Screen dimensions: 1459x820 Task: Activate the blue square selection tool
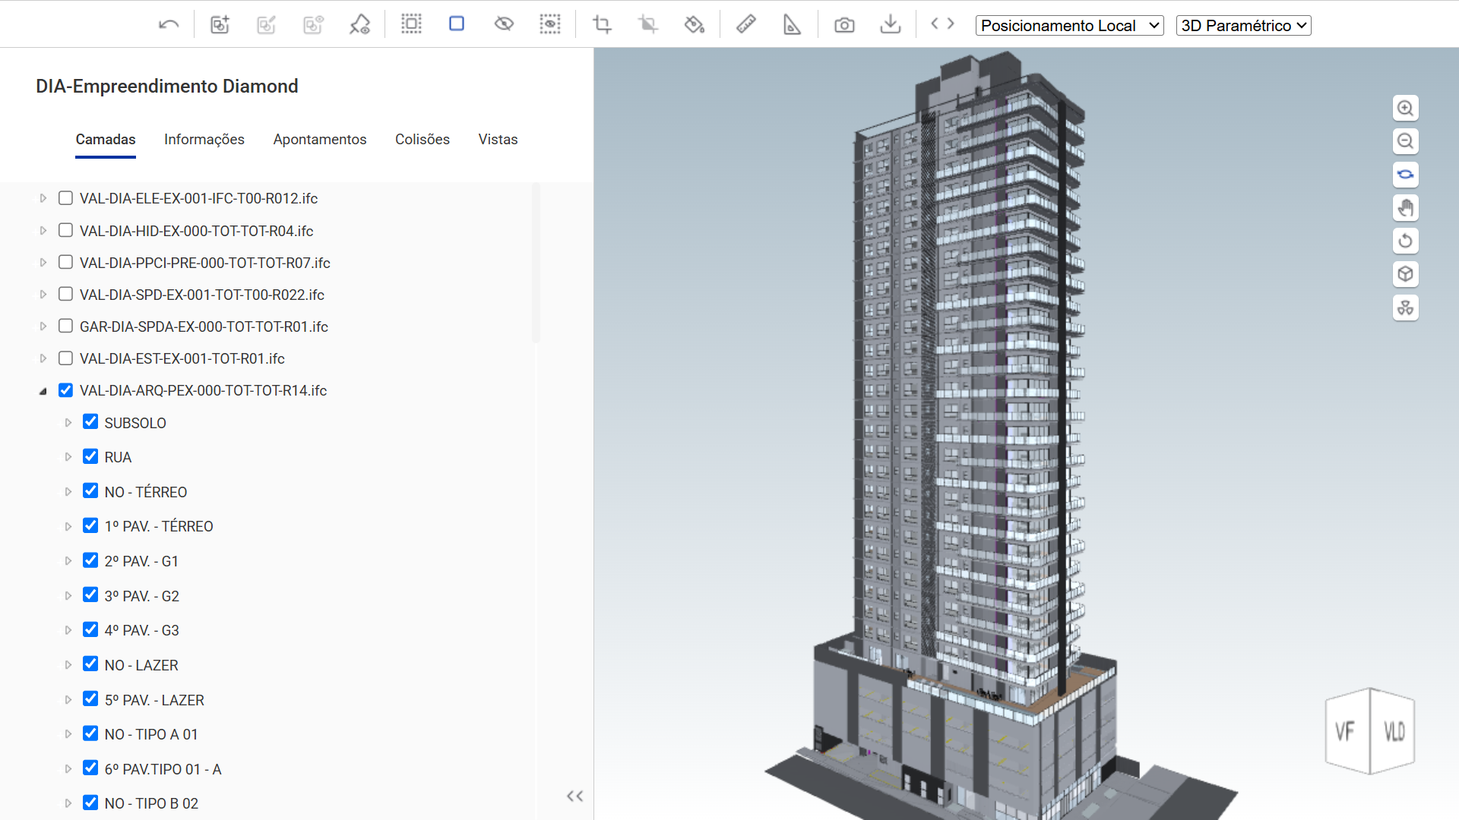click(457, 24)
